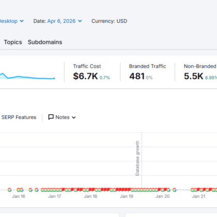Screen dimensions: 217x217
Task: Click the Traffic Cost $6.7K value
Action: [x=85, y=76]
